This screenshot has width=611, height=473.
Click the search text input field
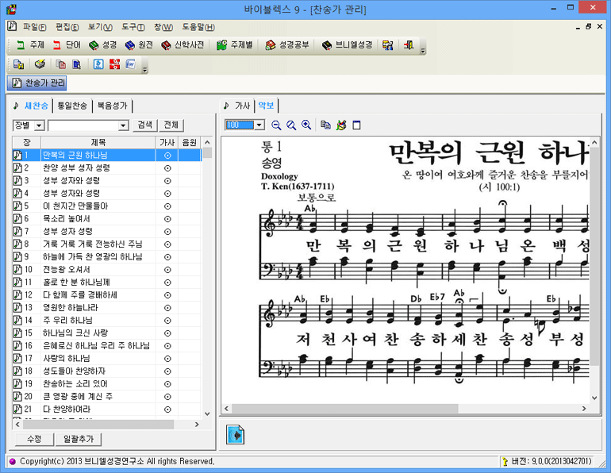click(83, 125)
